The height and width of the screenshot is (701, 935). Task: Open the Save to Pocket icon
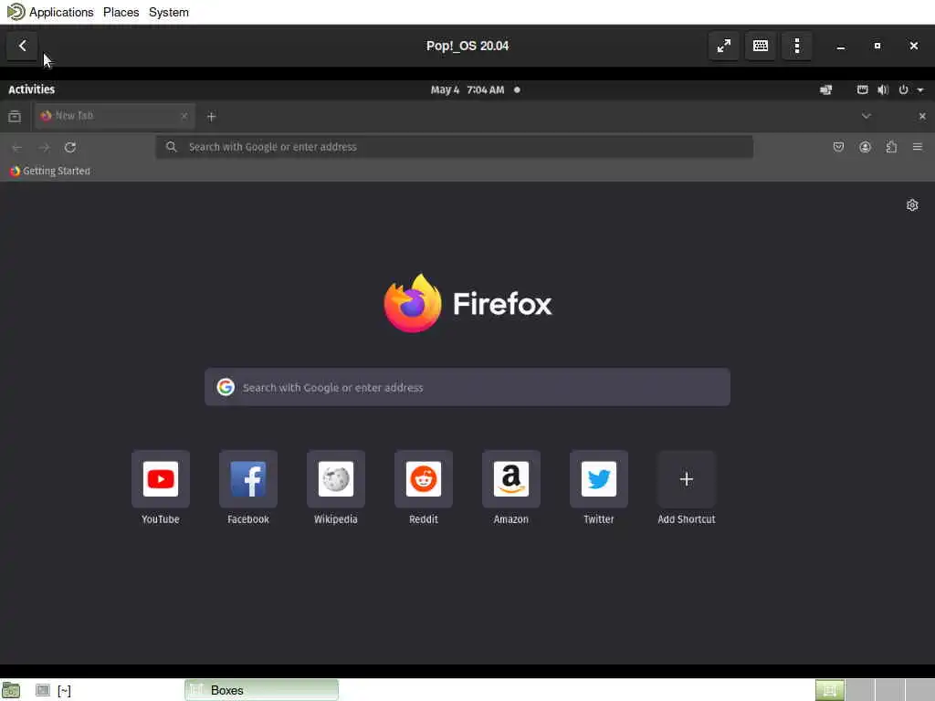(x=838, y=147)
